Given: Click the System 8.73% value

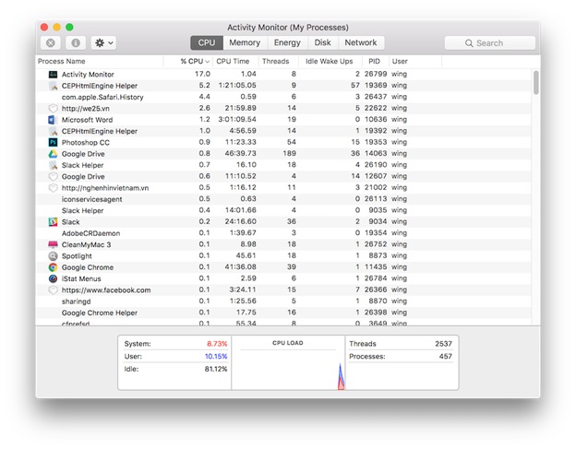Looking at the screenshot, I should point(217,344).
